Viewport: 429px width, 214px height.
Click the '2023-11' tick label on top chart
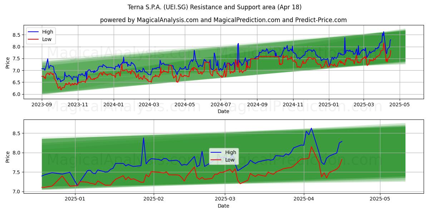tap(78, 105)
